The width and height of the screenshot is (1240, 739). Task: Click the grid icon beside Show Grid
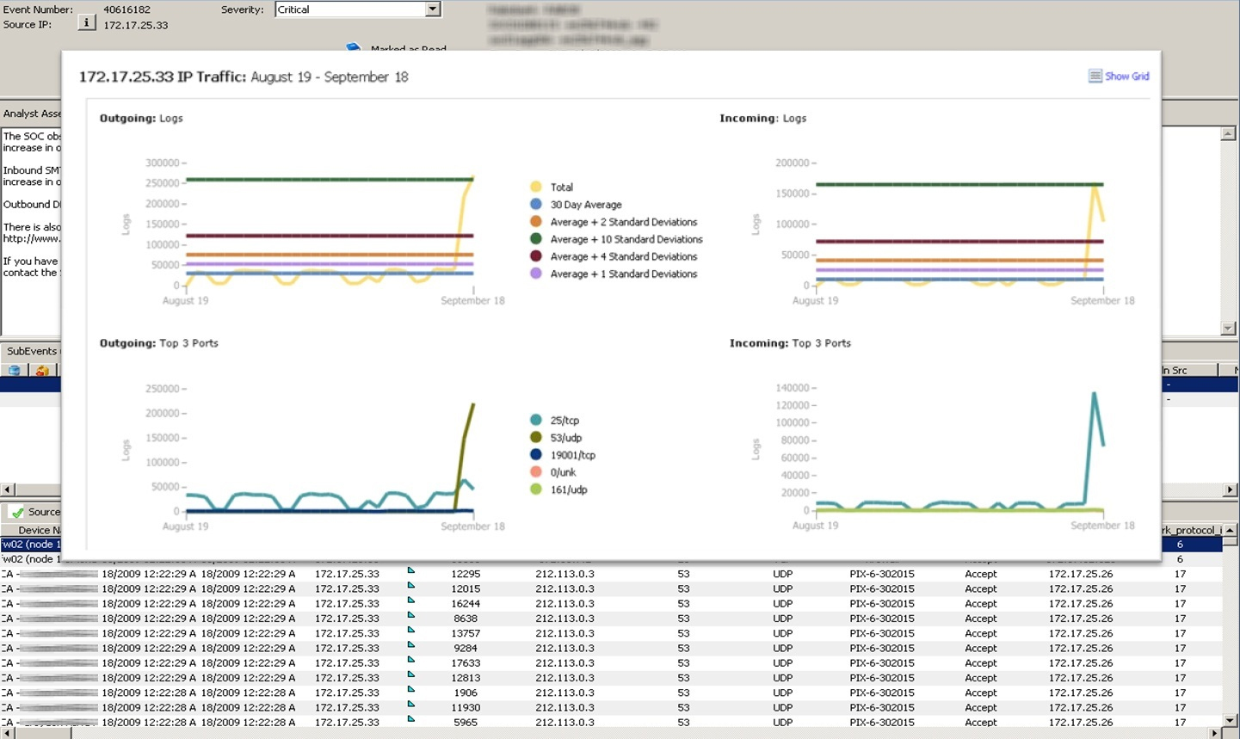[1095, 77]
